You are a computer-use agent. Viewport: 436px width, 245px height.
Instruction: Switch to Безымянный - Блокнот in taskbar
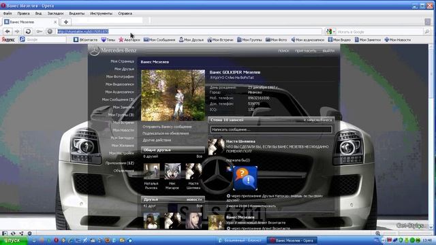[x=240, y=240]
